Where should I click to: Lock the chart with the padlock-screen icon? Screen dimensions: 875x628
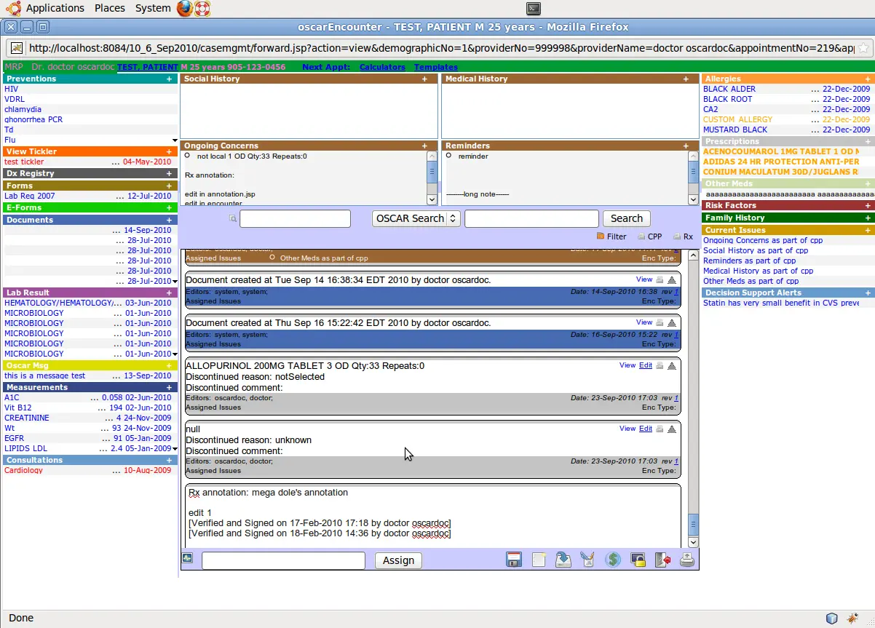[x=638, y=560]
